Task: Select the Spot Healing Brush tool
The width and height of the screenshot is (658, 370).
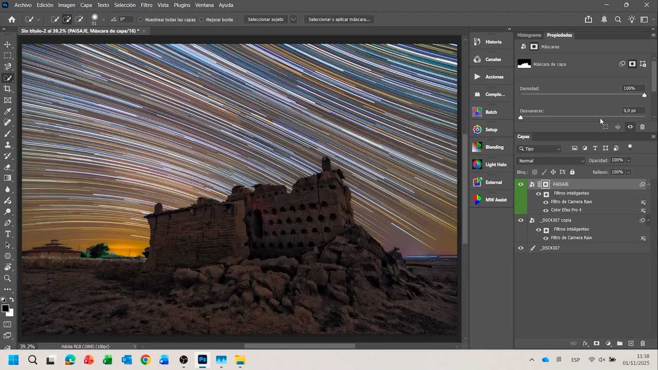Action: pyautogui.click(x=8, y=122)
